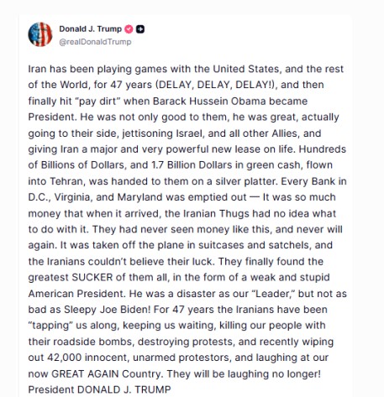Click the pink verified checkmark badge
This screenshot has height=397, width=384.
click(x=129, y=29)
